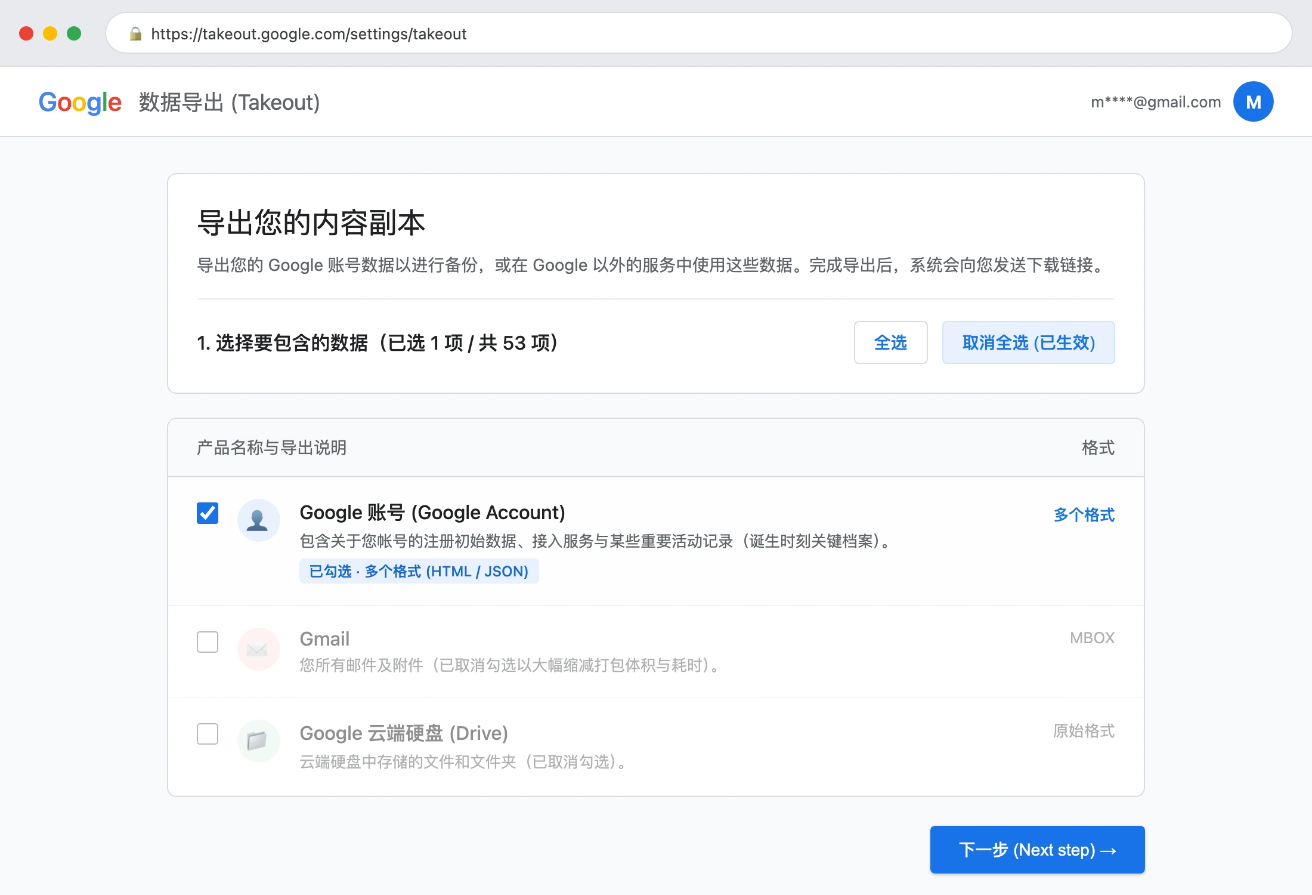
Task: Click Google Account description 包含关于您帐号的注册初始数据
Action: coord(595,541)
